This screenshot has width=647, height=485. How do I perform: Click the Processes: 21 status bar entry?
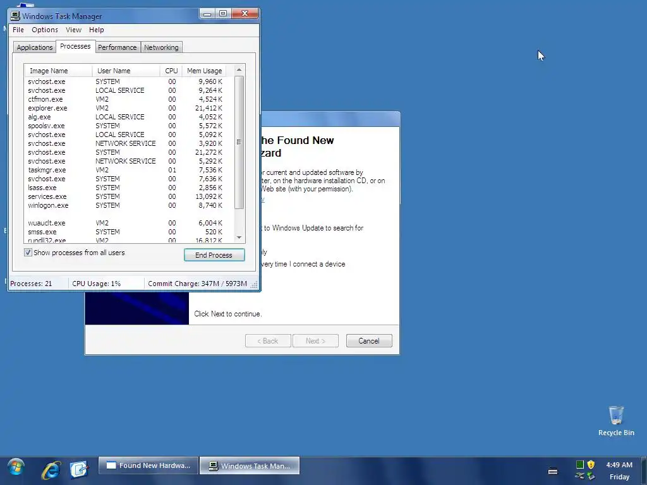pos(38,284)
